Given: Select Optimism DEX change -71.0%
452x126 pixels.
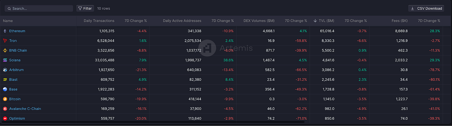Looking at the screenshot, I should point(301,119).
